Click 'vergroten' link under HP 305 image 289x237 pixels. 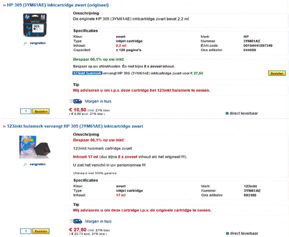click(37, 43)
